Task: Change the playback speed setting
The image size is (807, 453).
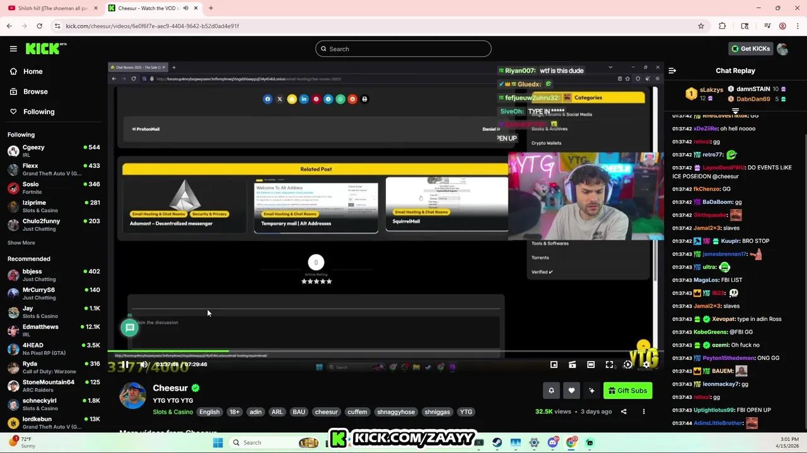Action: pyautogui.click(x=627, y=364)
